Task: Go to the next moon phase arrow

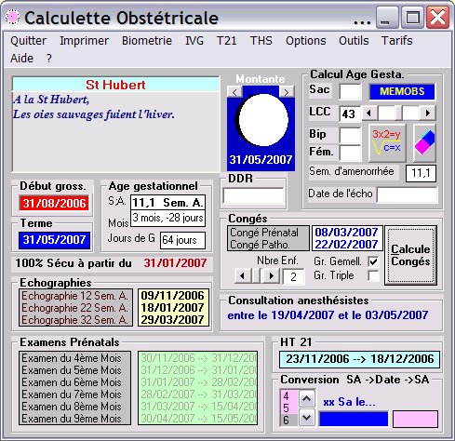Action: tap(287, 92)
